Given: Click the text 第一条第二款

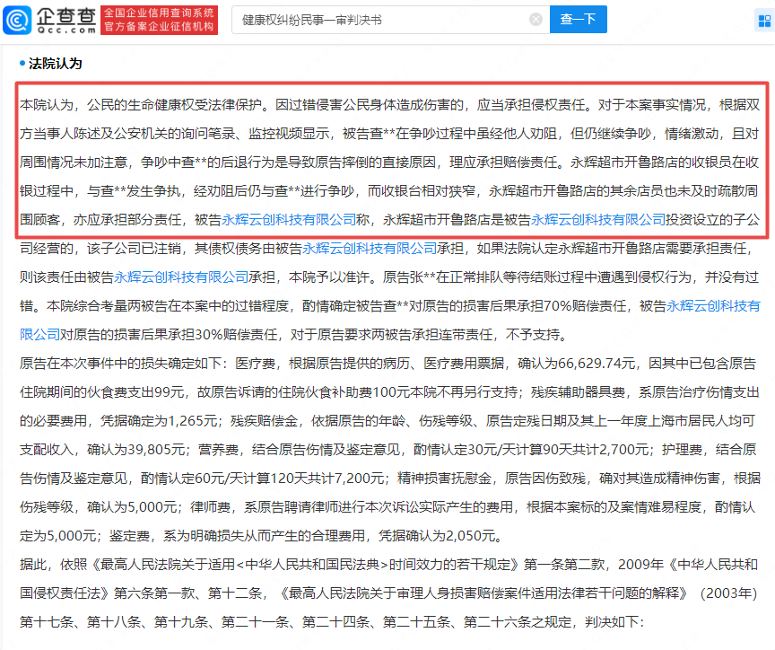Looking at the screenshot, I should [x=564, y=565].
